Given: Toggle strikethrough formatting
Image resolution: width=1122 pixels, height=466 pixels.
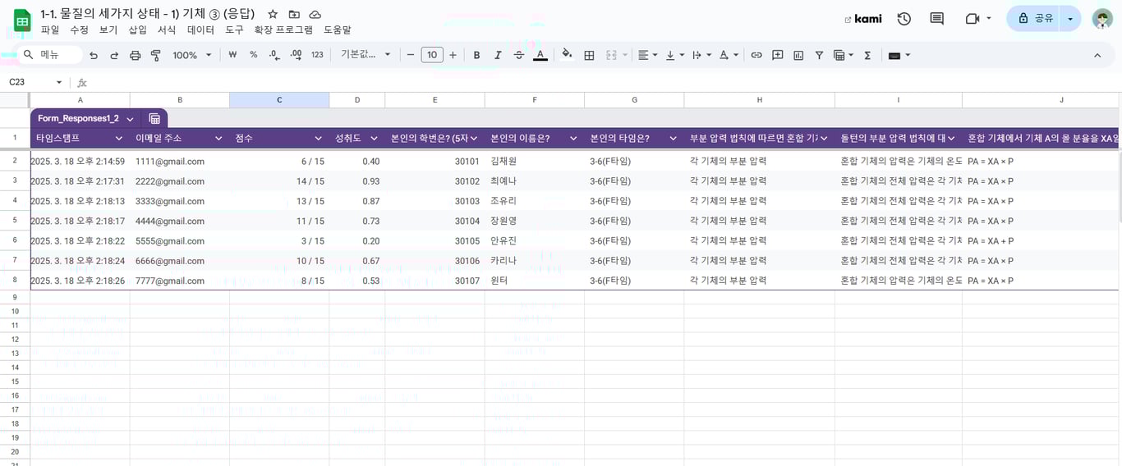Looking at the screenshot, I should pyautogui.click(x=519, y=55).
